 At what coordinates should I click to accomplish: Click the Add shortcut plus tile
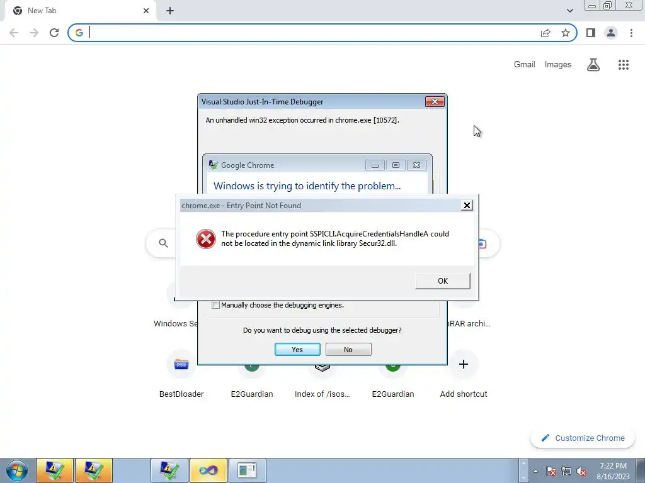pyautogui.click(x=464, y=364)
